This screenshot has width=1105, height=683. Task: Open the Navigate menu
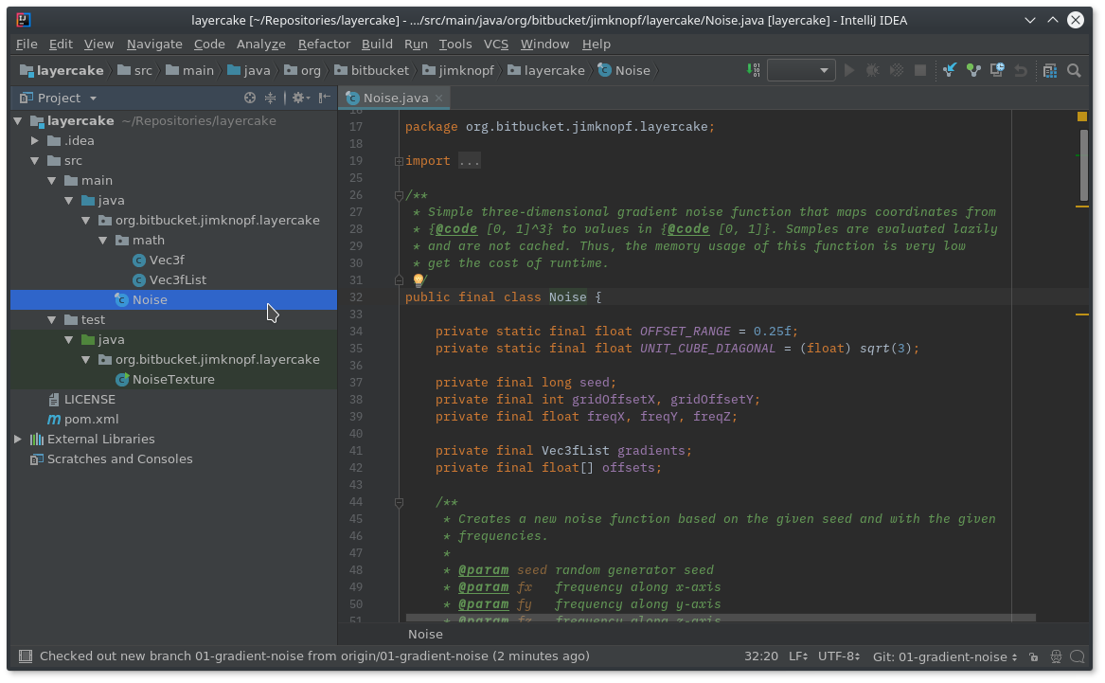point(154,44)
